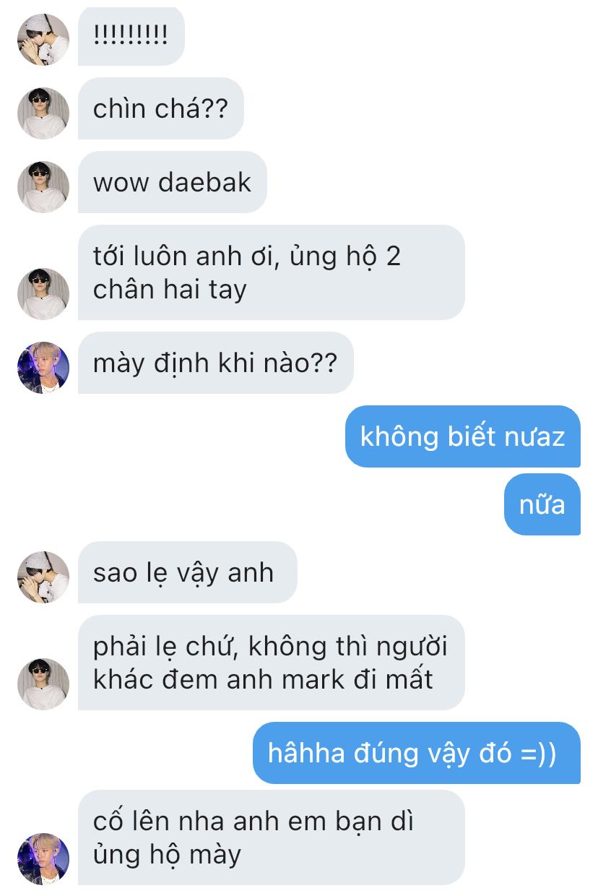Select the sent 'hâhha đúng vậy đó =))' bubble
The width and height of the screenshot is (598, 896).
(416, 753)
